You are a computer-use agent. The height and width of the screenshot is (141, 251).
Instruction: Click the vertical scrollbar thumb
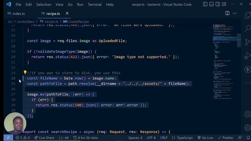239,40
